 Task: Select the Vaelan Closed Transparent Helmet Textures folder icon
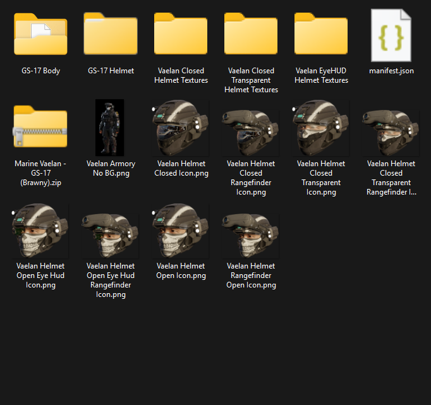tap(251, 33)
